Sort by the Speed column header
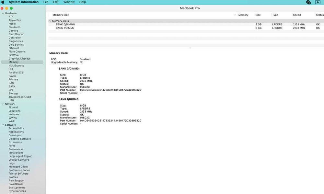 [x=297, y=15]
